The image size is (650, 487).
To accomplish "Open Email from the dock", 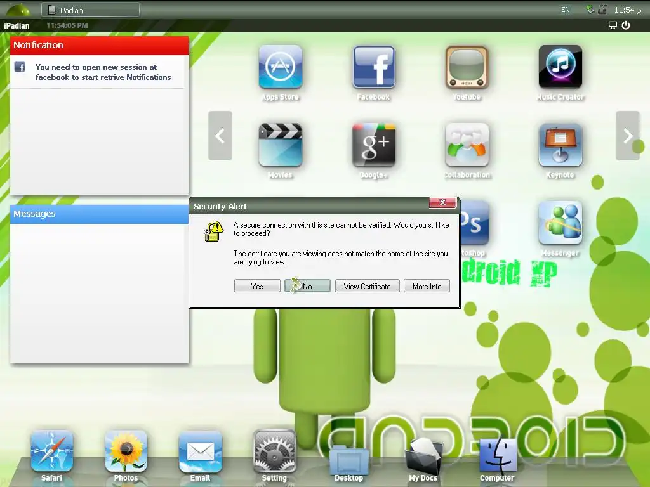I will coord(200,451).
